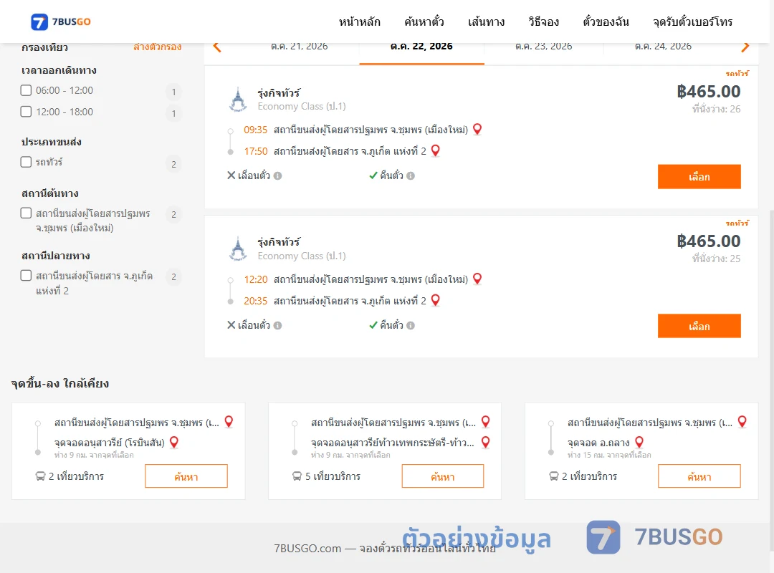Screen dimensions: 774x573
Task: Switch to ต.ค. 23, 2026 date tab
Action: [543, 47]
